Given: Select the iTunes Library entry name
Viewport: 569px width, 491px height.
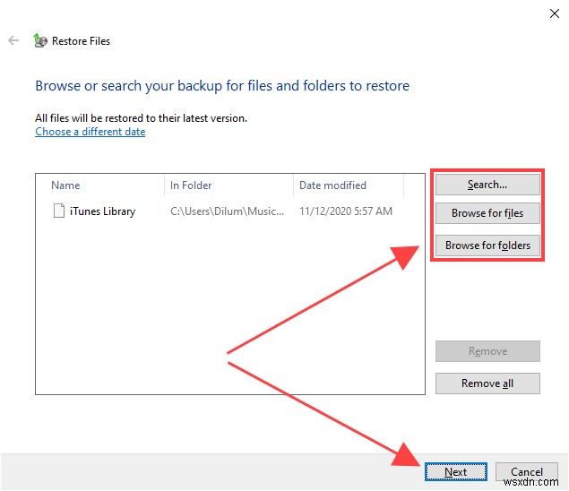Looking at the screenshot, I should pyautogui.click(x=102, y=211).
